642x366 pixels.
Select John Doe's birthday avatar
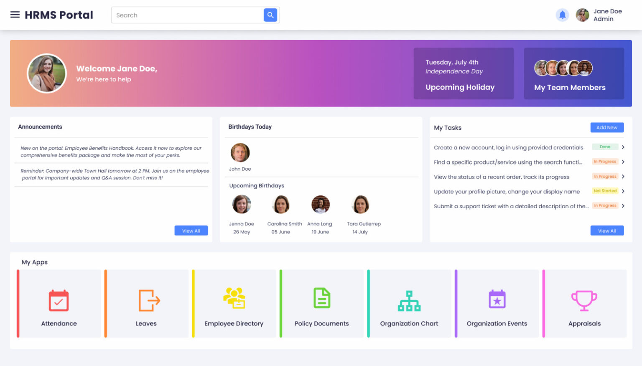point(240,153)
